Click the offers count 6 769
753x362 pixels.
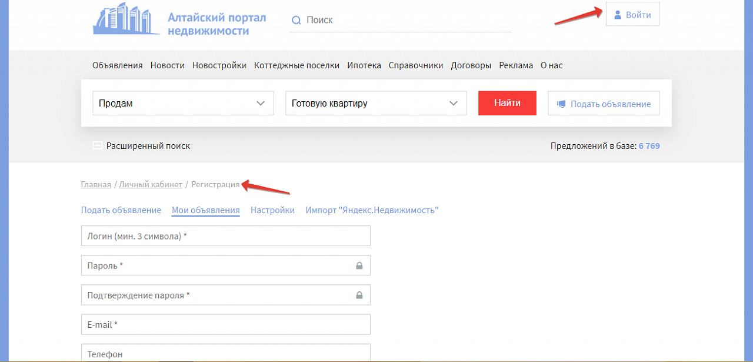[x=649, y=145]
